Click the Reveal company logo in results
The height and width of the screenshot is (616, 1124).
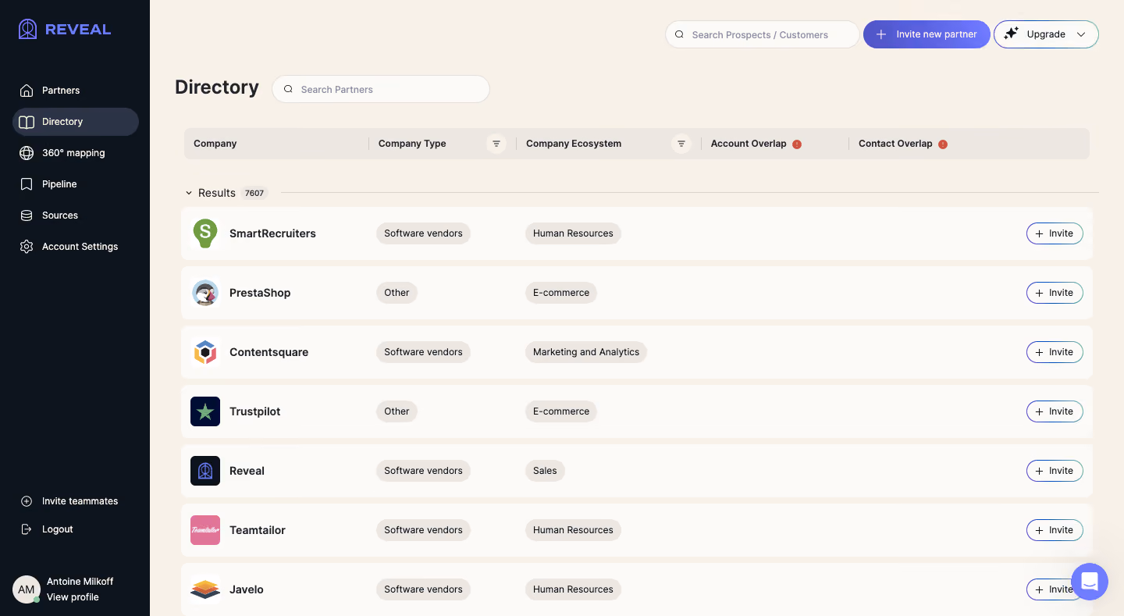205,471
